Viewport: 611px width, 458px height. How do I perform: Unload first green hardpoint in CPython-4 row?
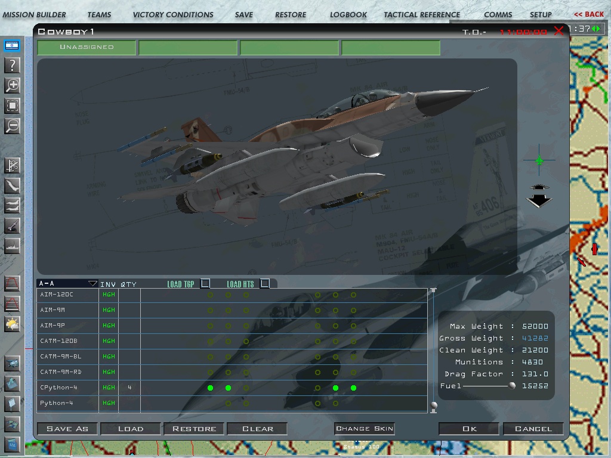211,388
